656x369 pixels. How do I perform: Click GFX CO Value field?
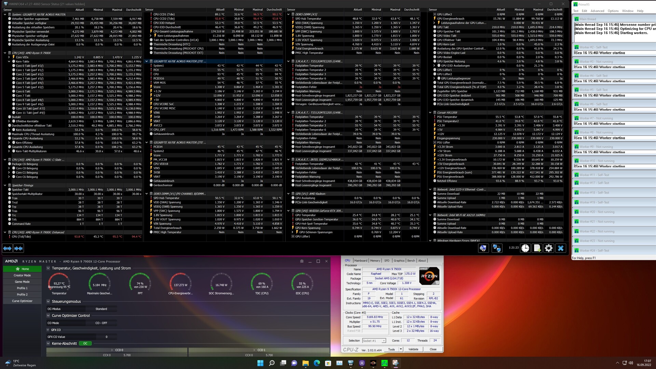(106, 337)
